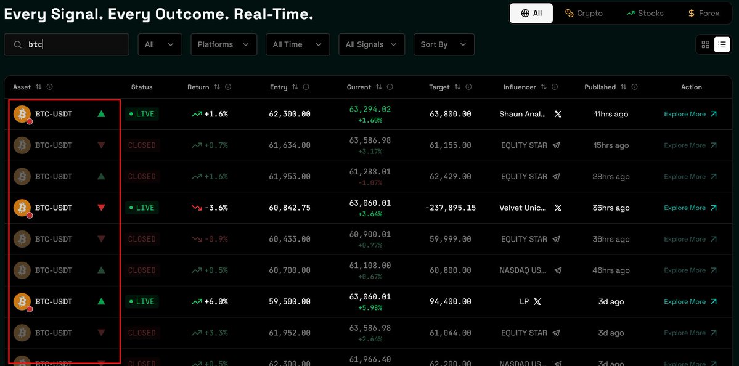This screenshot has width=739, height=366.
Task: Open the Entry column info icon
Action: point(306,87)
